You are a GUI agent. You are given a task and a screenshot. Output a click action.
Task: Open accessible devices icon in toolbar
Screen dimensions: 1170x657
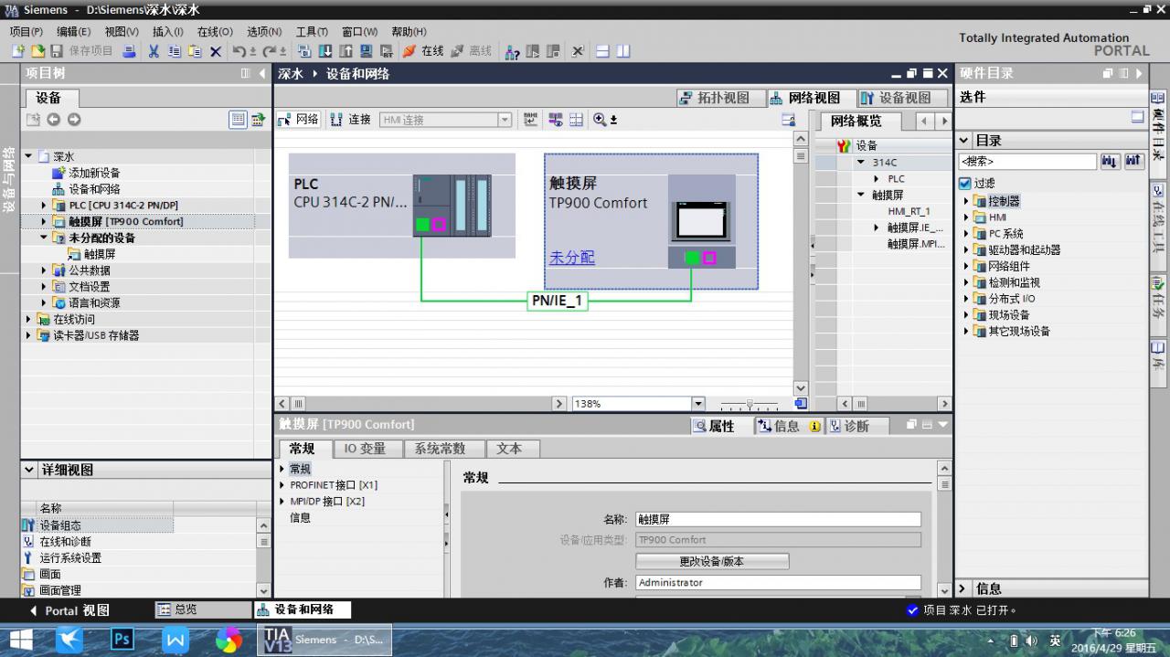[x=513, y=51]
